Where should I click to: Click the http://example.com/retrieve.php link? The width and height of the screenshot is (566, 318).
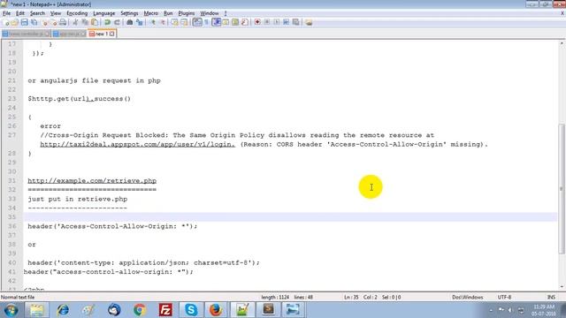click(x=92, y=180)
